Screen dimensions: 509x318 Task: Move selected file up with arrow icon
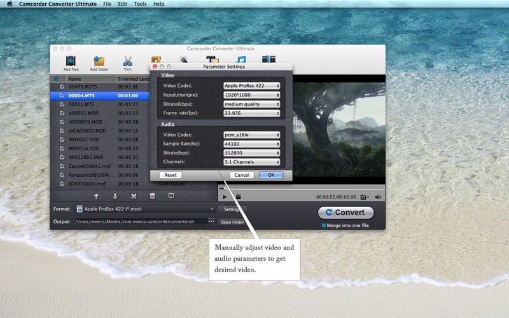point(97,197)
